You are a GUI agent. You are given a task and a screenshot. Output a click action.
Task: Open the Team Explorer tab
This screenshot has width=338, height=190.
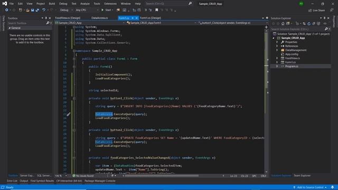click(302, 176)
